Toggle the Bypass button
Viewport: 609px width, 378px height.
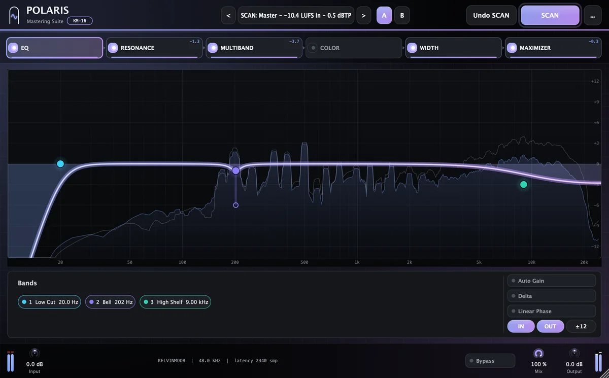(490, 361)
